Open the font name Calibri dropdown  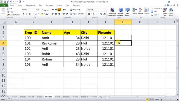36,10
